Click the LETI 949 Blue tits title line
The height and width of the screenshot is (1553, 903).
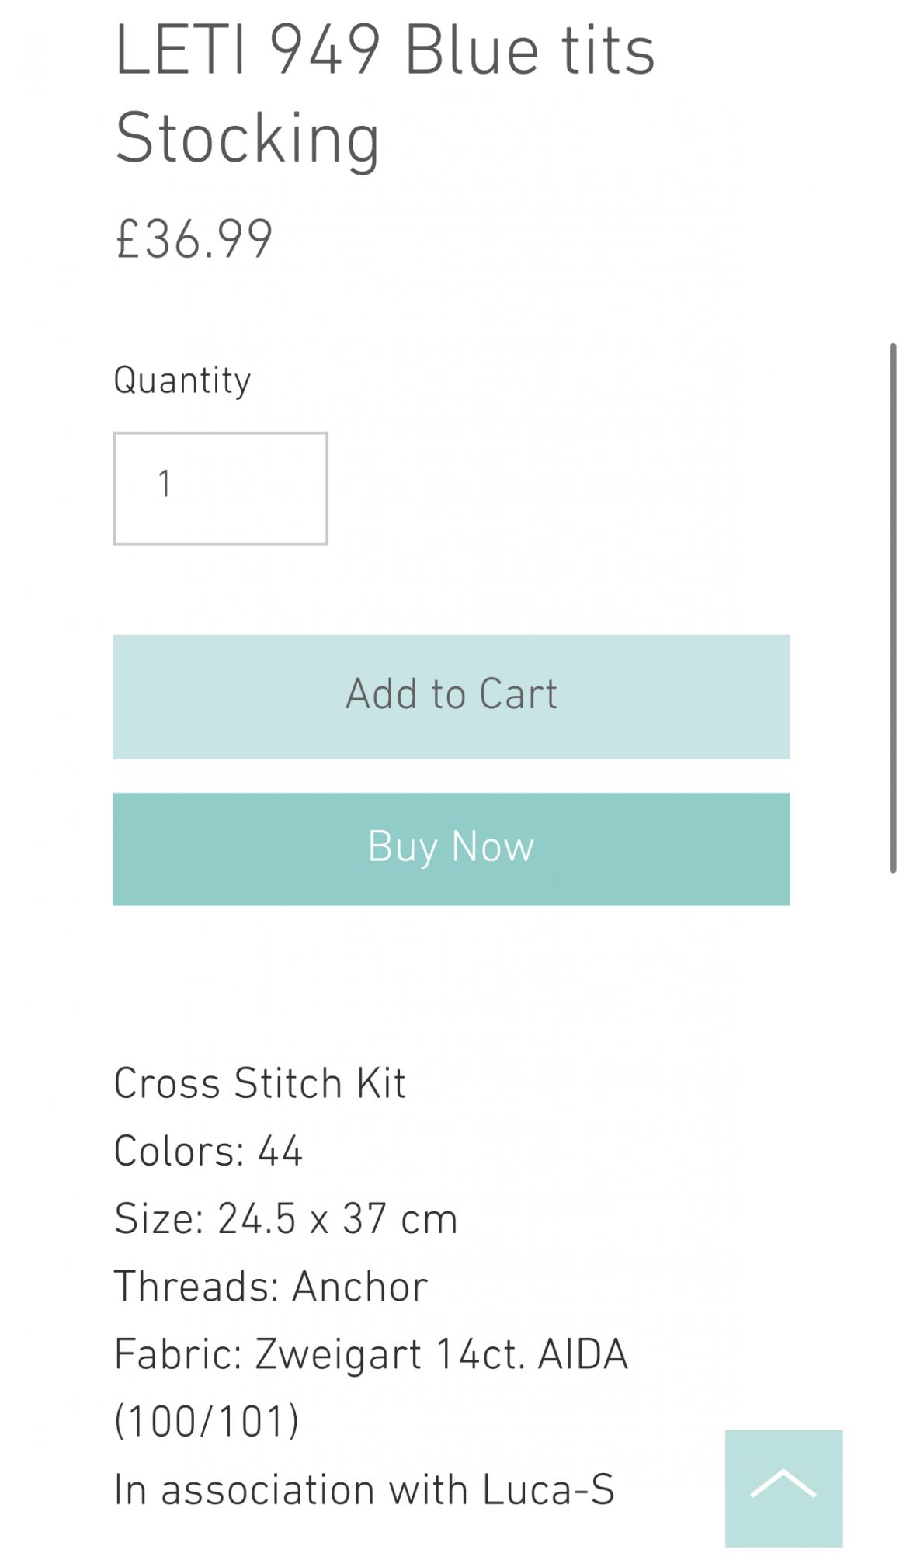pos(384,50)
